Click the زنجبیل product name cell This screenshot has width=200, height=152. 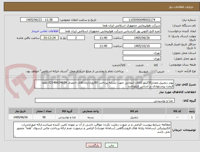pyautogui.click(x=134, y=117)
